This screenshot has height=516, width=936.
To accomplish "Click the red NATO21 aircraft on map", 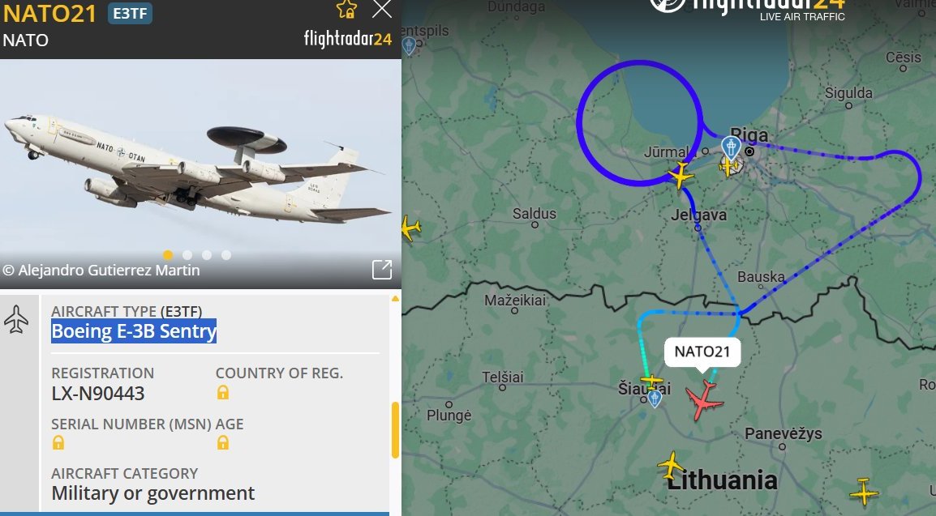I will [x=704, y=400].
